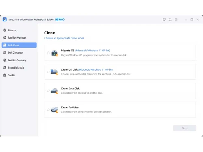203x152 pixels.
Task: Click the Windows 11 64-bit label beside Clone OS Disk
Action: [x=95, y=70]
